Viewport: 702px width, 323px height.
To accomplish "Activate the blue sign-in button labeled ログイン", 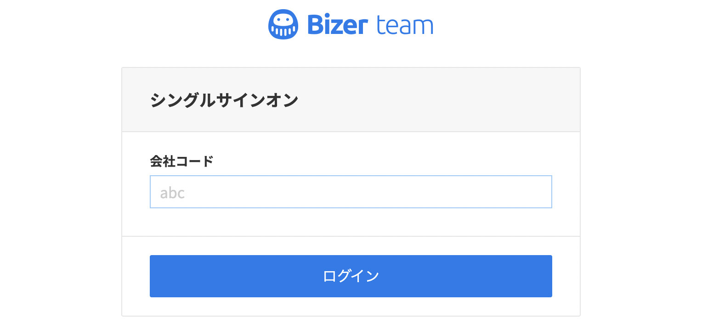I will (x=351, y=276).
